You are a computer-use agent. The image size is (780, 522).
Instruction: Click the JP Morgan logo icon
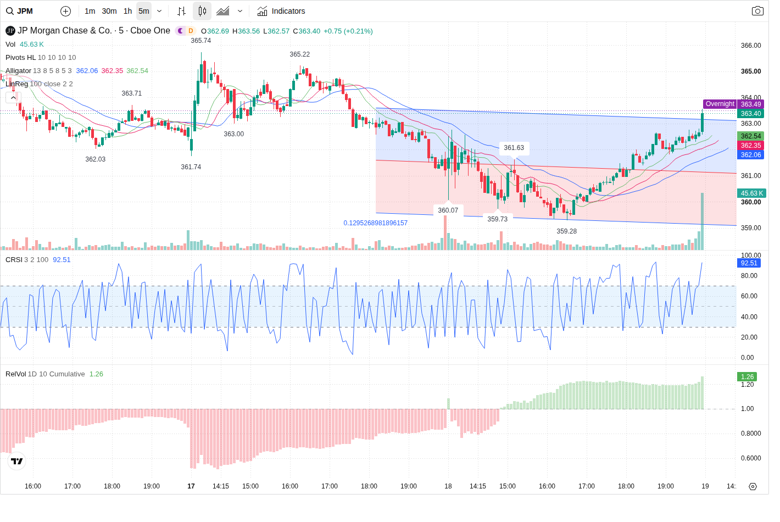(10, 31)
